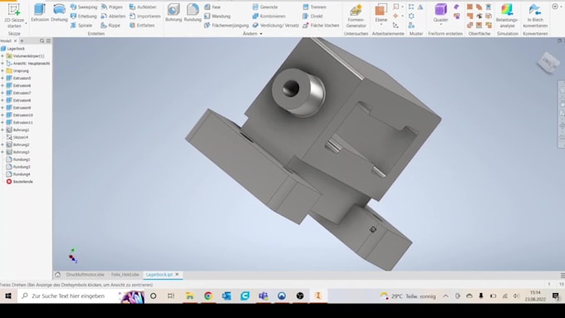This screenshot has height=318, width=565.
Task: Switch to Felix_Held.idw document tab
Action: click(125, 275)
